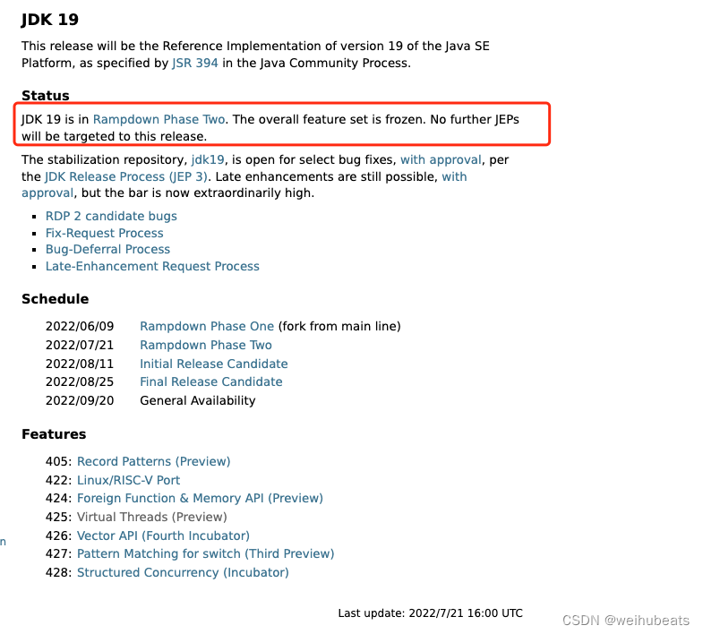The height and width of the screenshot is (634, 703).
Task: Click the Schedule section heading
Action: 56,299
